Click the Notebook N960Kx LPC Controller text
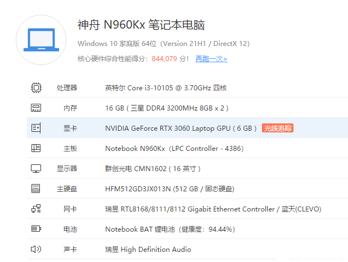 tap(174, 148)
